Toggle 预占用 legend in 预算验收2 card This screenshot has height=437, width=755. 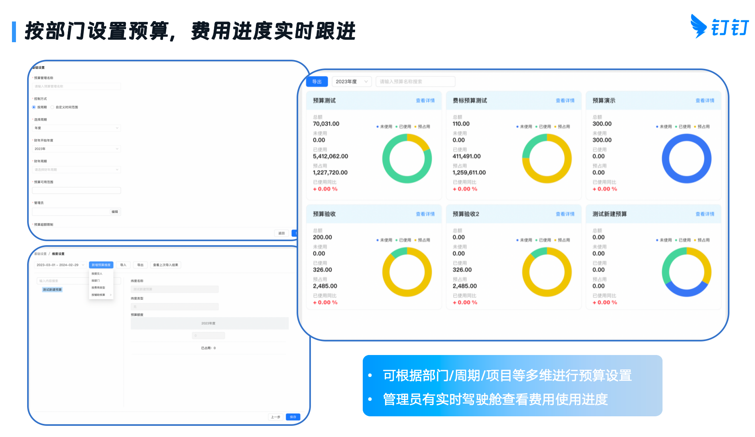562,240
